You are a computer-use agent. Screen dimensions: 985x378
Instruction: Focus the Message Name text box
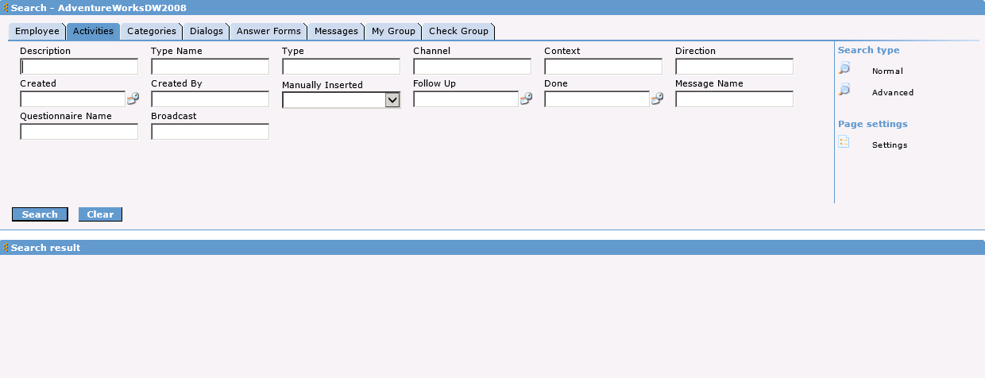[x=734, y=99]
